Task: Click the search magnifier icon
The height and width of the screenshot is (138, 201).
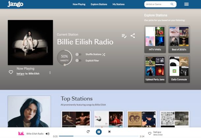Action: [172, 4]
